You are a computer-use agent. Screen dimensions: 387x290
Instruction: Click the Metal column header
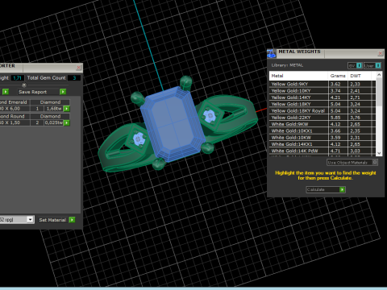click(x=298, y=76)
